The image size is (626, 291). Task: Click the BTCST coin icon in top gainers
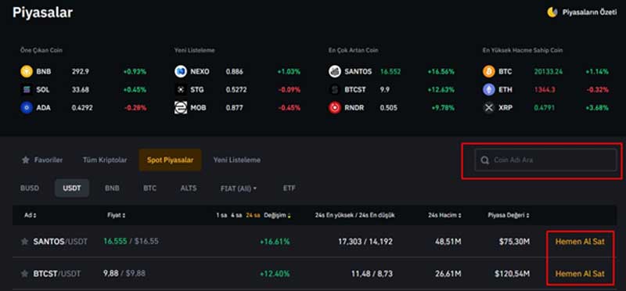(x=335, y=90)
